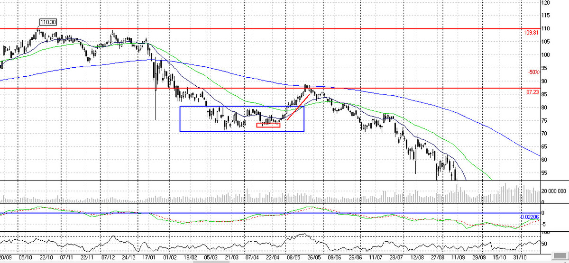
Task: Select the 21/03 date label
Action: click(231, 258)
